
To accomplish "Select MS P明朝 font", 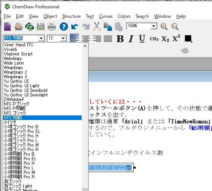I will [x=43, y=109].
